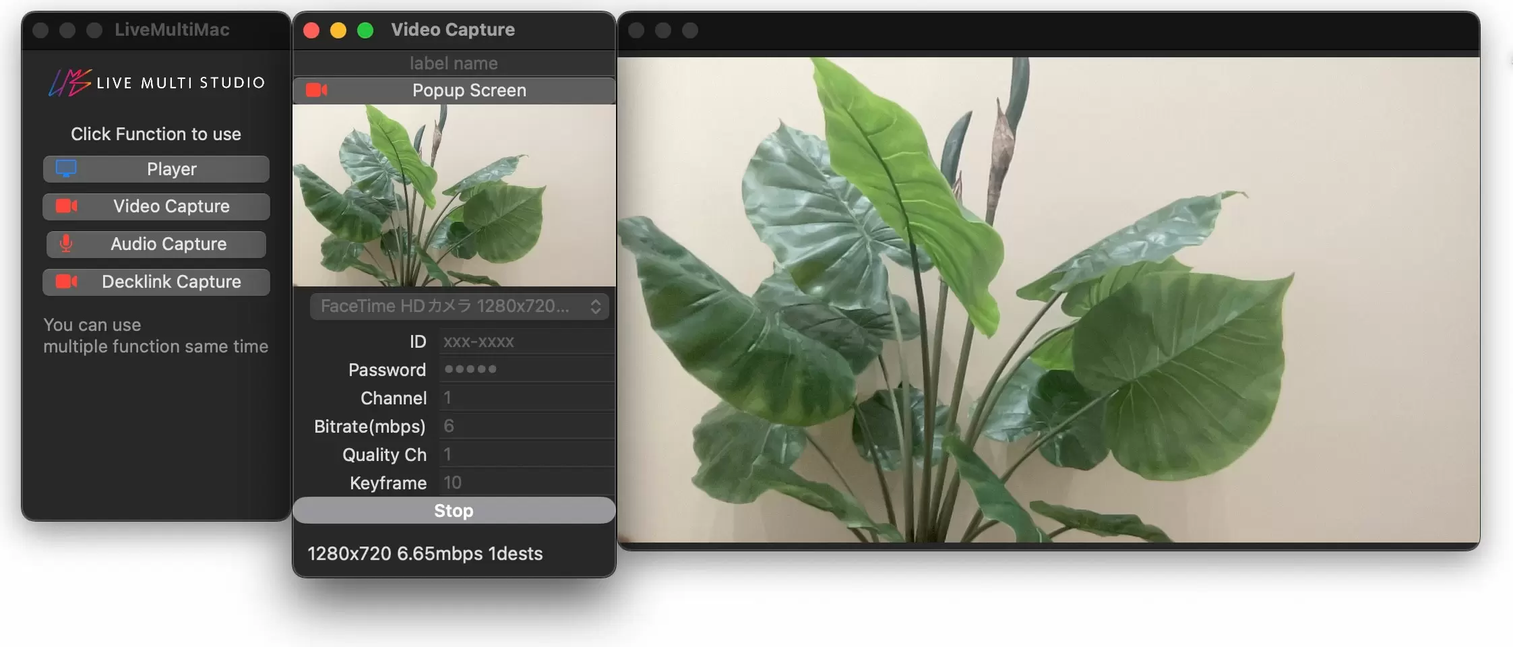Open the Popup Screen preview
1513x647 pixels.
click(x=469, y=90)
